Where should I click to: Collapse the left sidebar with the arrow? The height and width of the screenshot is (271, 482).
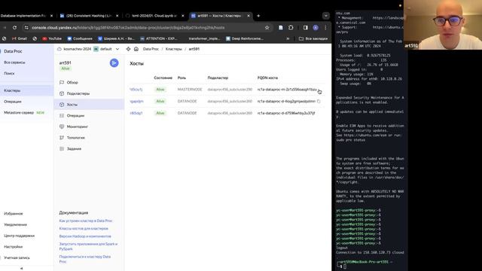22,268
